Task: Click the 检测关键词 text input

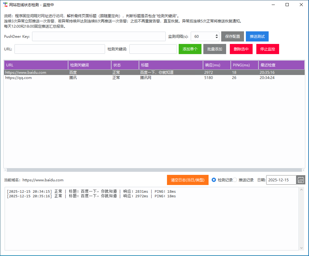Action: click(x=153, y=49)
